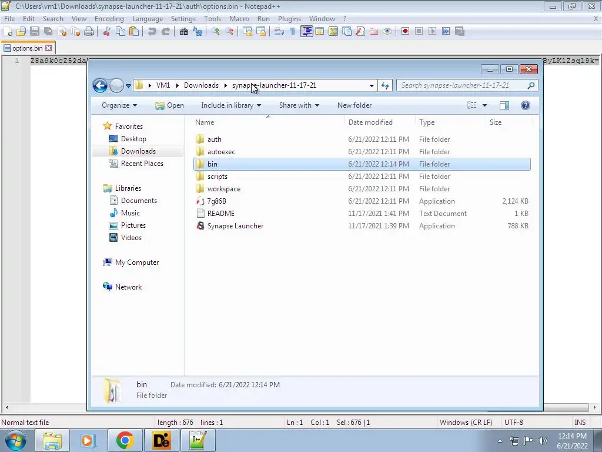Open Find with the binoculars icon
This screenshot has height=452, width=602.
[183, 32]
